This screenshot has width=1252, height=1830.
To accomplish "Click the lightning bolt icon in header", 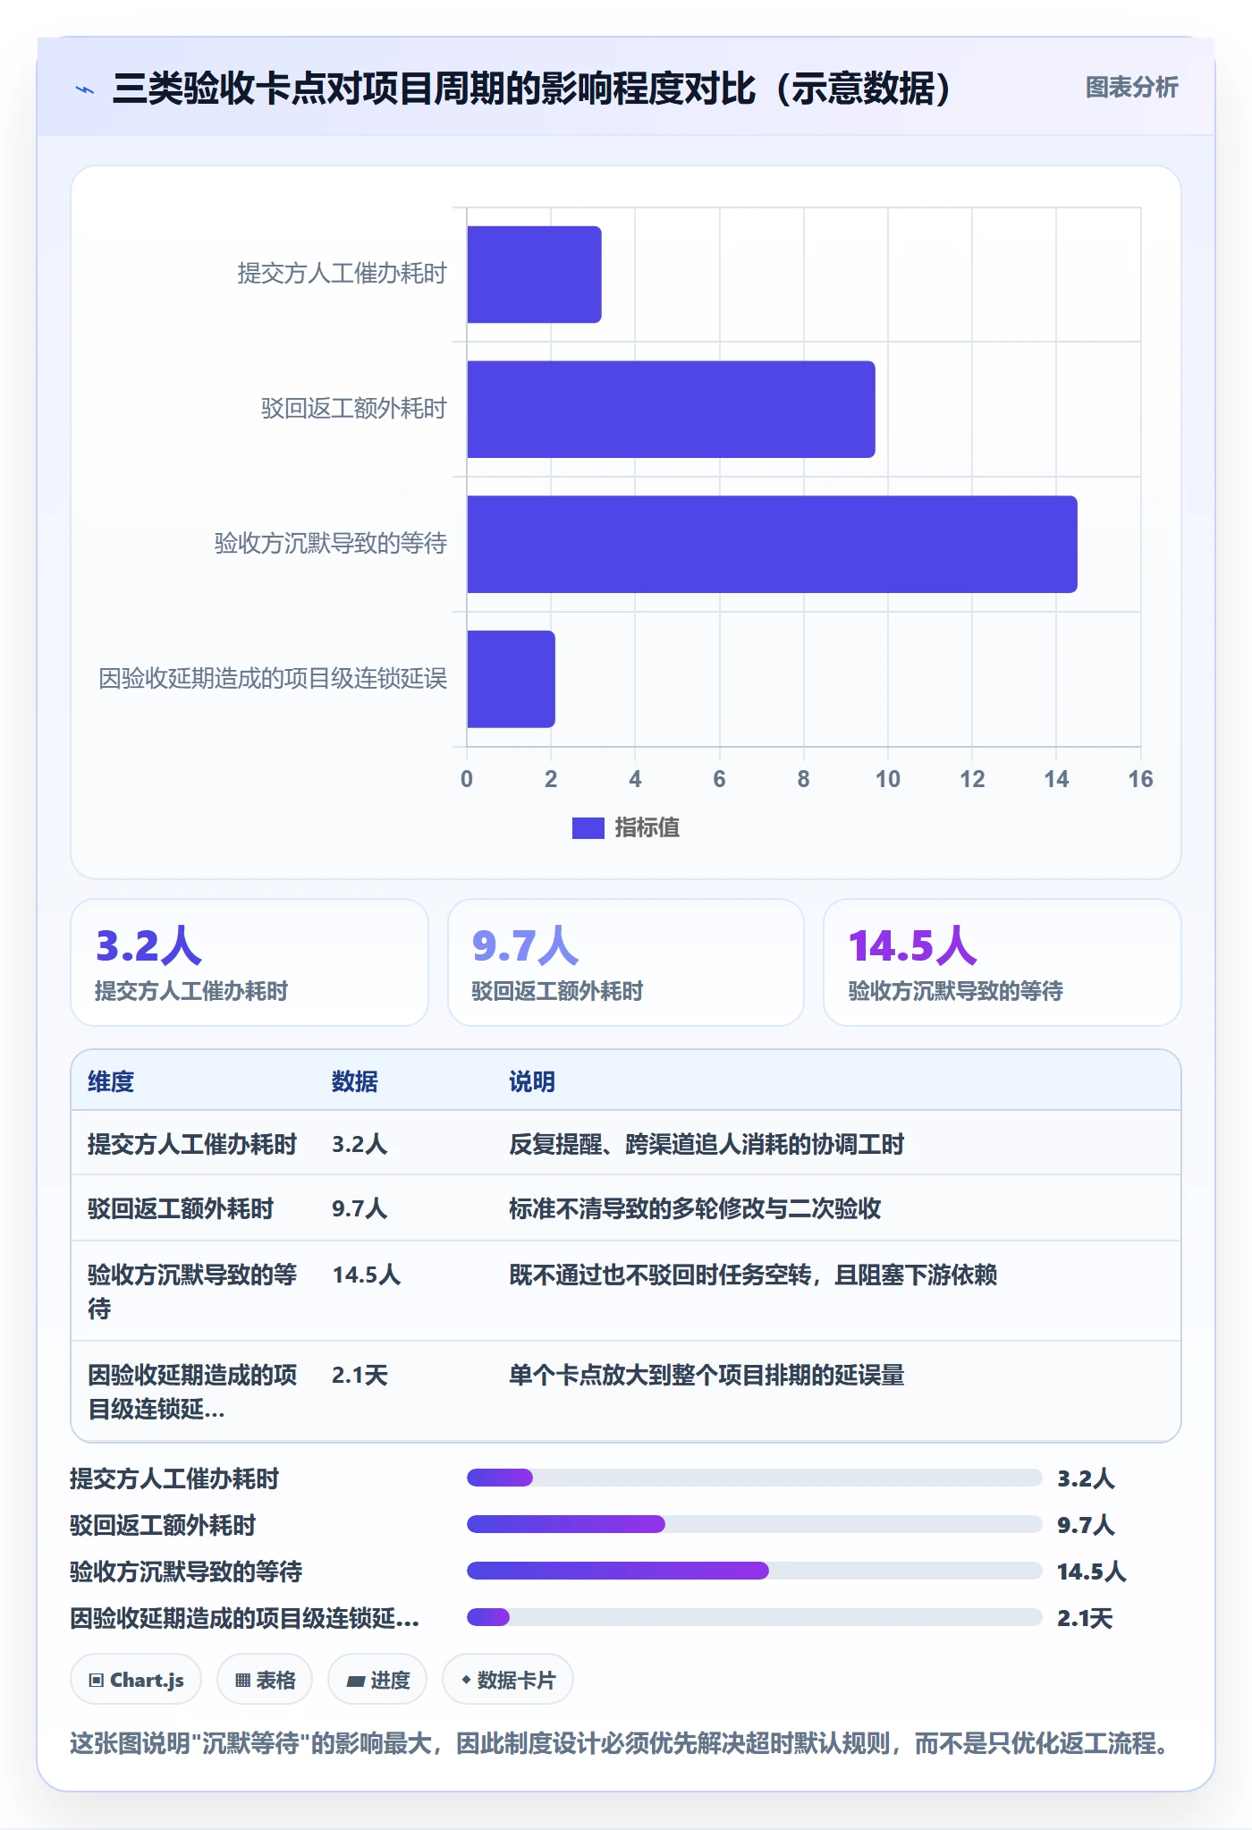I will tap(85, 89).
